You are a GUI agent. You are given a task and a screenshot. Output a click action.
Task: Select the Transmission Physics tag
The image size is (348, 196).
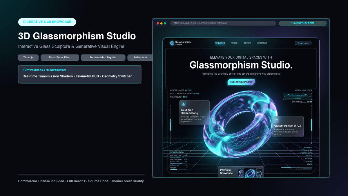tap(103, 57)
